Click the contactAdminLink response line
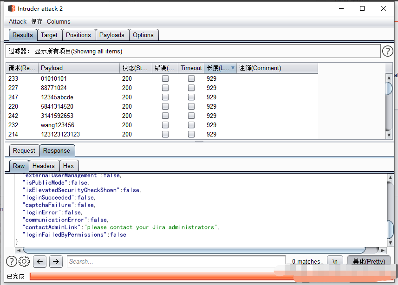This screenshot has width=398, height=285. point(121,227)
